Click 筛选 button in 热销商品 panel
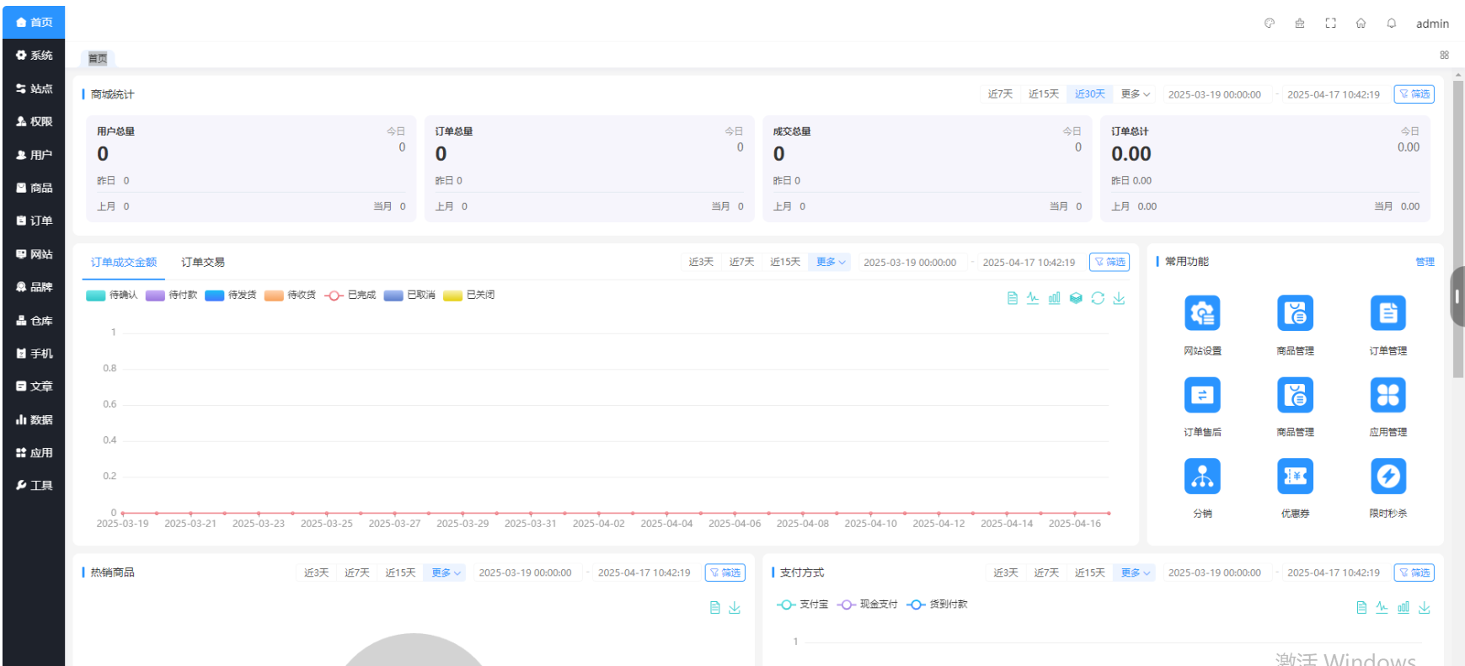The height and width of the screenshot is (666, 1465). tap(725, 573)
